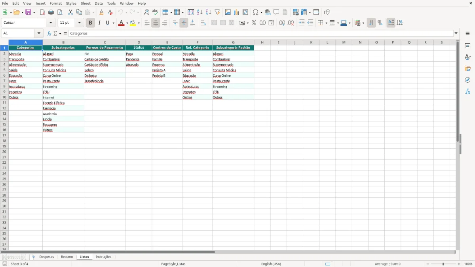Viewport: 475px width, 267px height.
Task: Open the font size dropdown
Action: point(79,23)
